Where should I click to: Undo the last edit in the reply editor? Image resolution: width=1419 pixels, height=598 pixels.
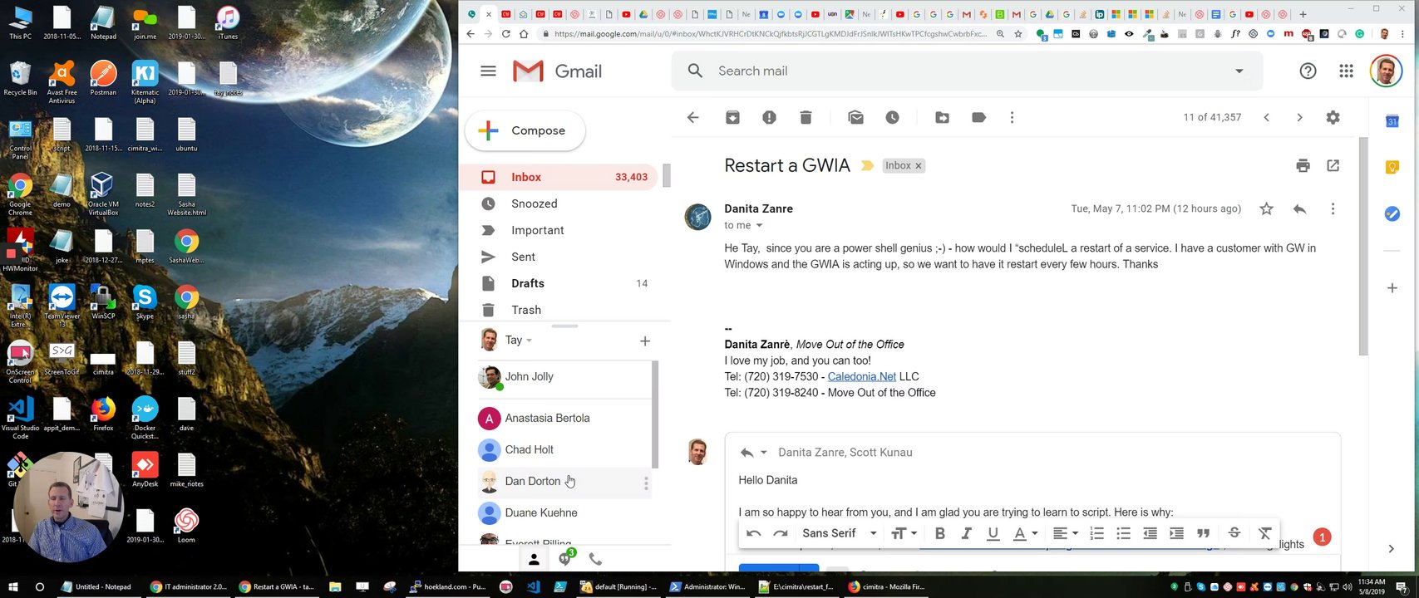point(753,533)
